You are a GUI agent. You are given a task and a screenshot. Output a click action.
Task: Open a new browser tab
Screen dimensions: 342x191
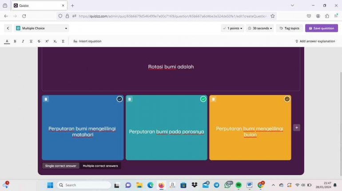click(73, 6)
